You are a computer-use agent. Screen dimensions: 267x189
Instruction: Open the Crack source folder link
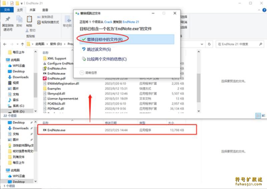pyautogui.click(x=108, y=22)
